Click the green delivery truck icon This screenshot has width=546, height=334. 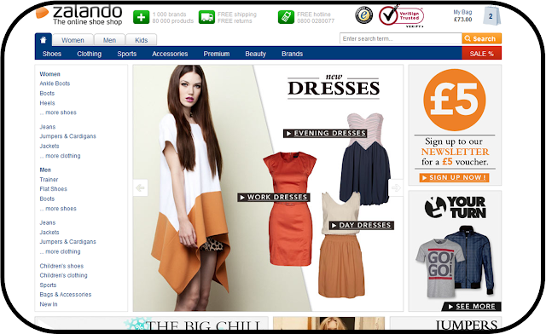[206, 17]
